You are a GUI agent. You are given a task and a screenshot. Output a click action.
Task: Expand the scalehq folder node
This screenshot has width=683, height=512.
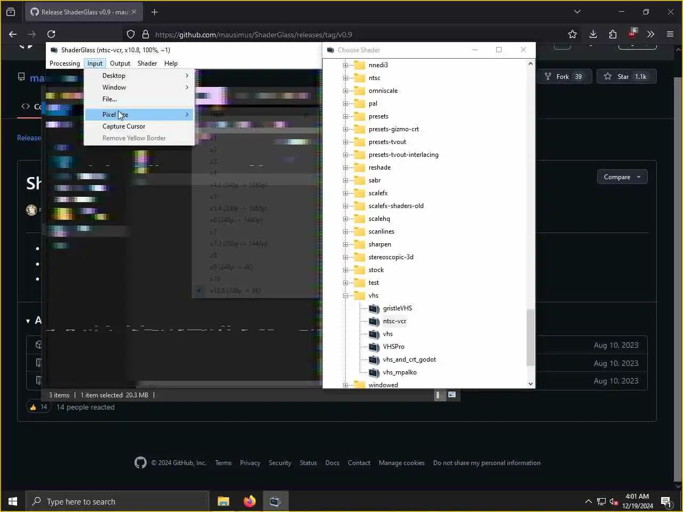tap(345, 219)
